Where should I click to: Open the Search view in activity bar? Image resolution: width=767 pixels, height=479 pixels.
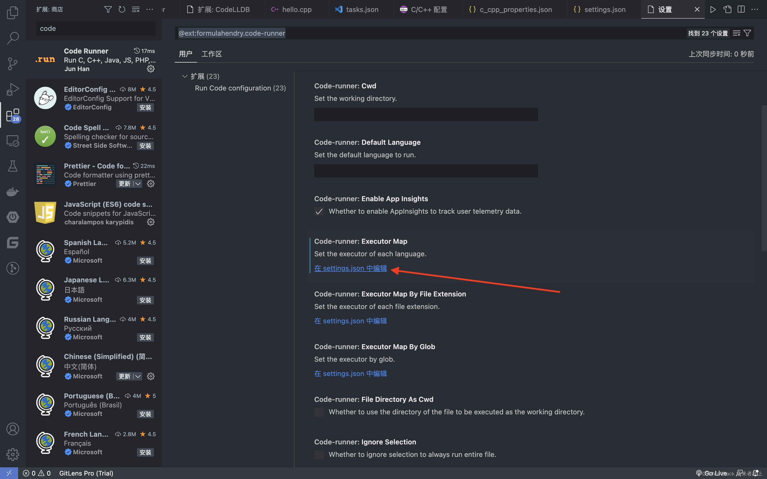point(13,38)
